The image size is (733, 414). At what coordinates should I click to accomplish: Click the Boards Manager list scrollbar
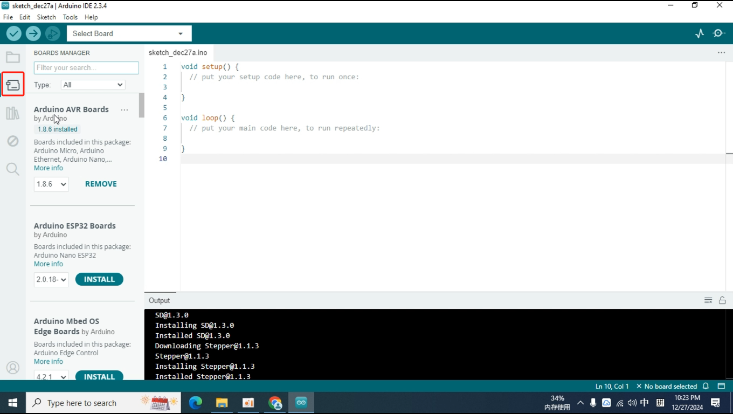(142, 105)
